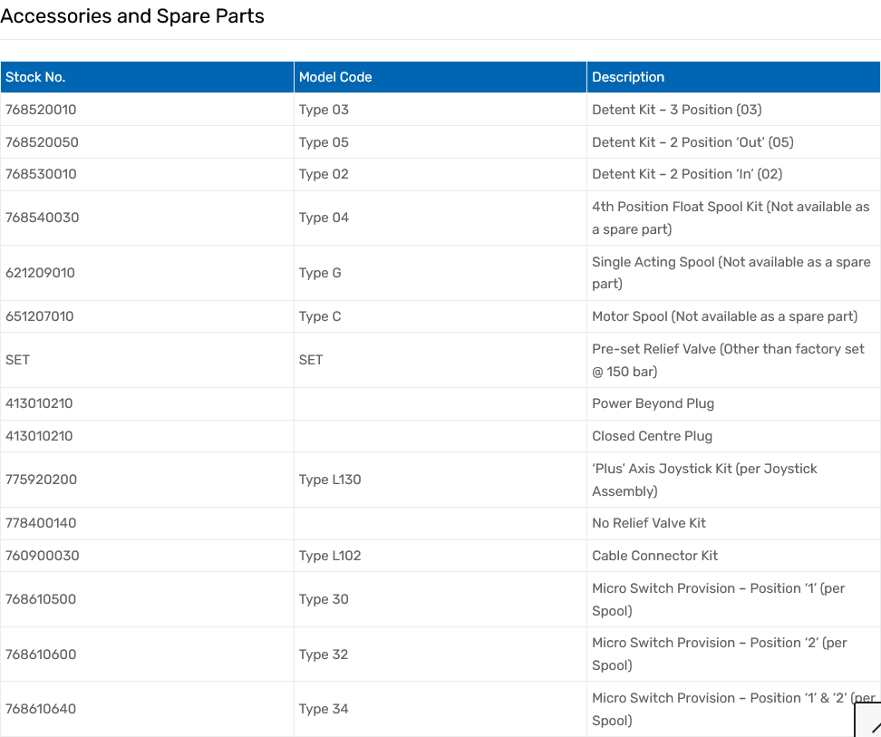Click the Motor Spool description cell
This screenshot has width=881, height=737.
[724, 316]
